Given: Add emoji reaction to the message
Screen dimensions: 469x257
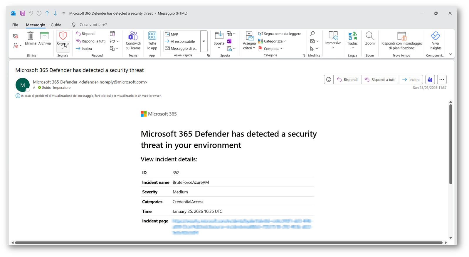Looking at the screenshot, I should [x=329, y=80].
